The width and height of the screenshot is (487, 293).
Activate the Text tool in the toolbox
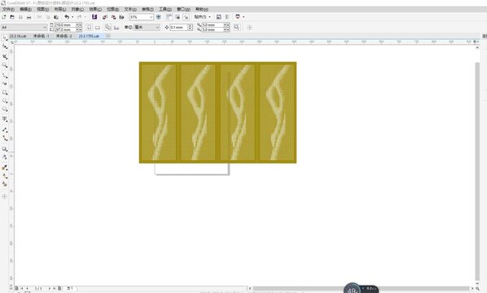click(x=5, y=119)
